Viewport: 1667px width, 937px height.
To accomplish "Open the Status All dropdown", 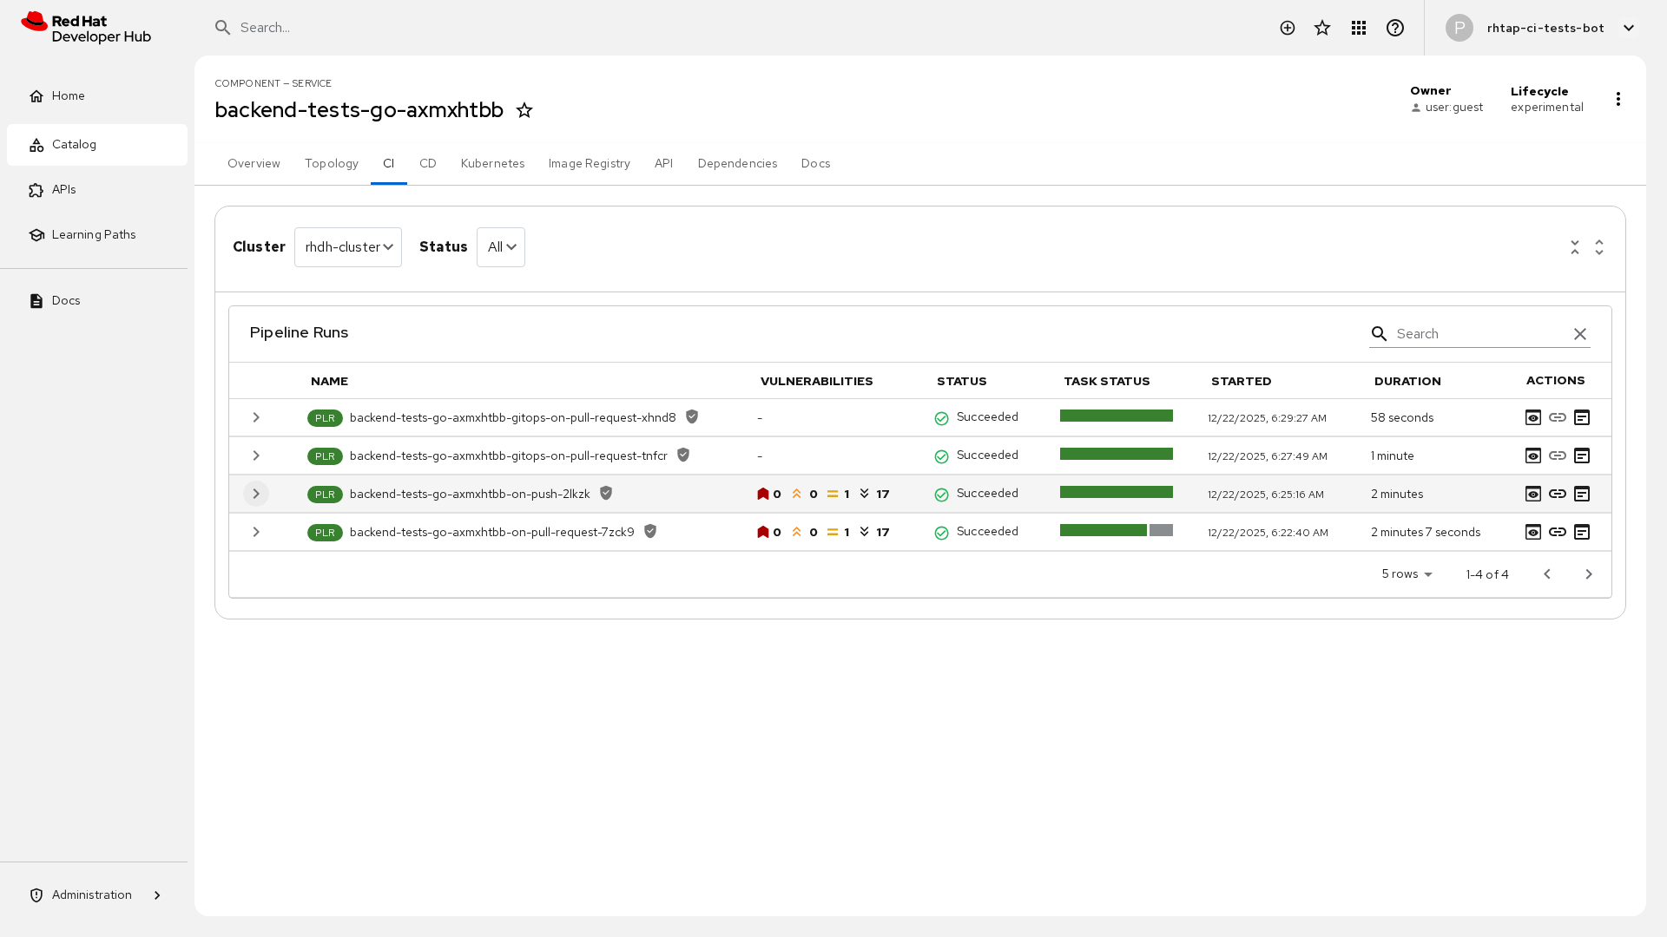I will click(x=501, y=247).
